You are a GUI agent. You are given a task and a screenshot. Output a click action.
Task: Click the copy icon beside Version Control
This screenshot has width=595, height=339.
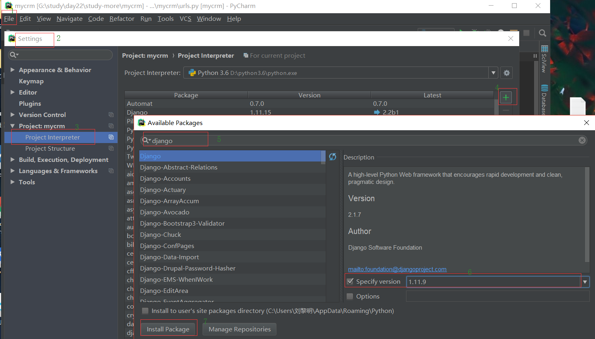pyautogui.click(x=111, y=115)
